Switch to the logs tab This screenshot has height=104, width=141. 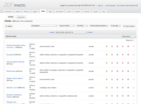[103, 12]
